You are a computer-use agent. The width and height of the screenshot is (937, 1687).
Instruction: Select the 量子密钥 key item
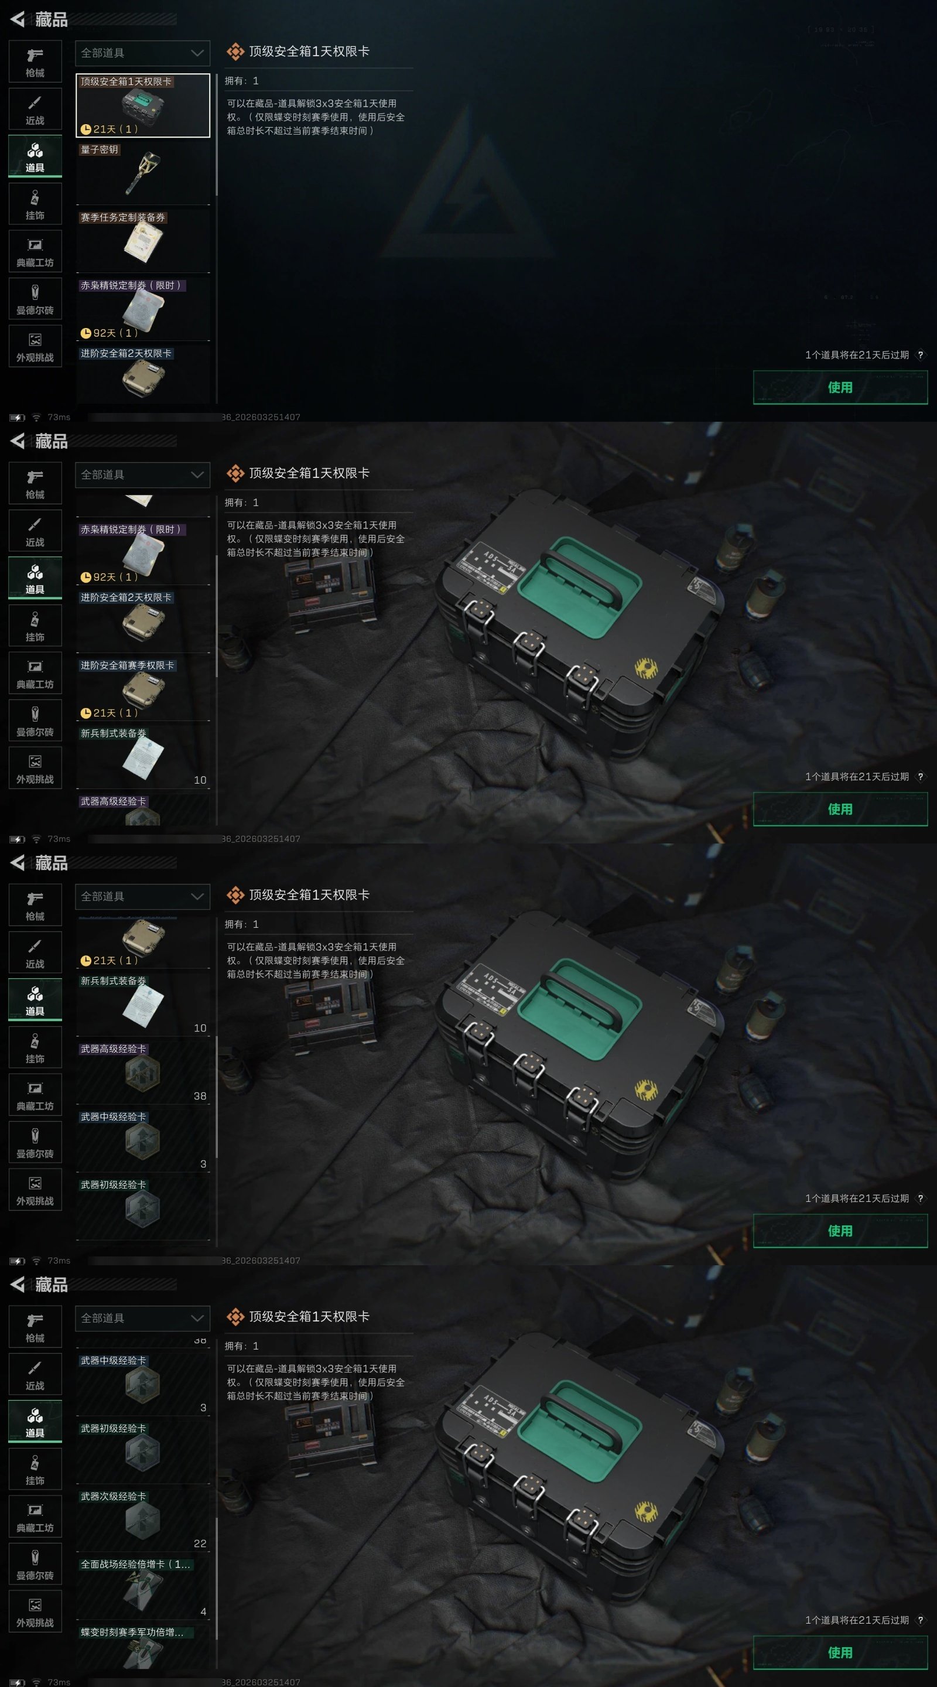(x=143, y=173)
